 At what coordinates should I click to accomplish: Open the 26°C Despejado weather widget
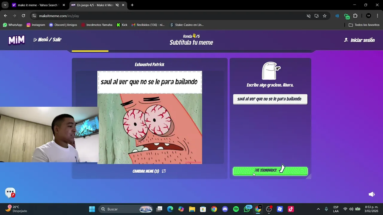17,209
